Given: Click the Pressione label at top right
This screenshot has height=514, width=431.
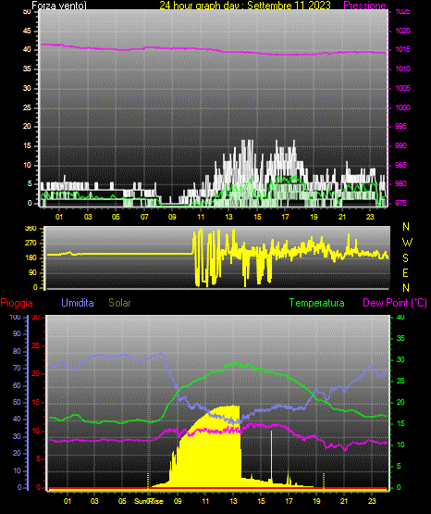Looking at the screenshot, I should tap(364, 6).
